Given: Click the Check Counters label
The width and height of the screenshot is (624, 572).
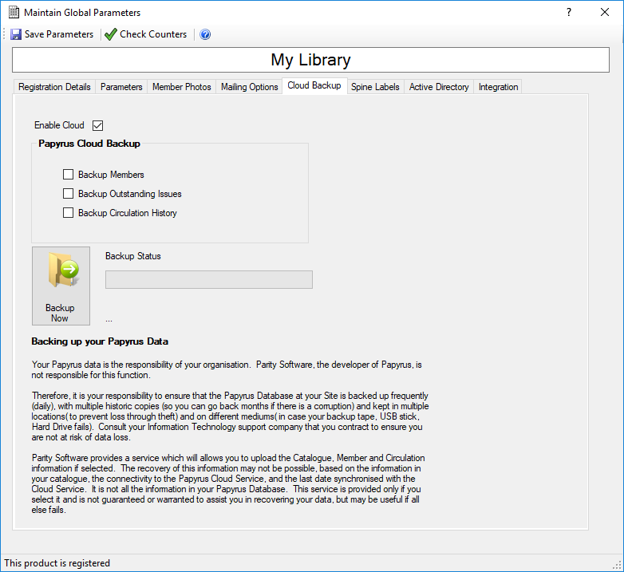Looking at the screenshot, I should point(153,34).
